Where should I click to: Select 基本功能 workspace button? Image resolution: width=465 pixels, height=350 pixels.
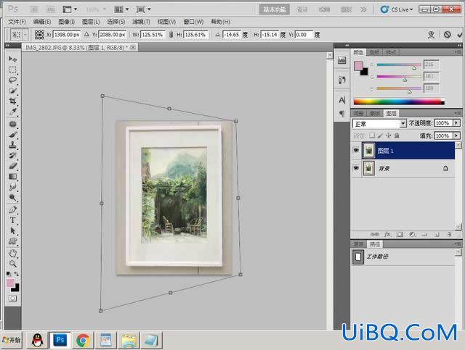(x=275, y=9)
